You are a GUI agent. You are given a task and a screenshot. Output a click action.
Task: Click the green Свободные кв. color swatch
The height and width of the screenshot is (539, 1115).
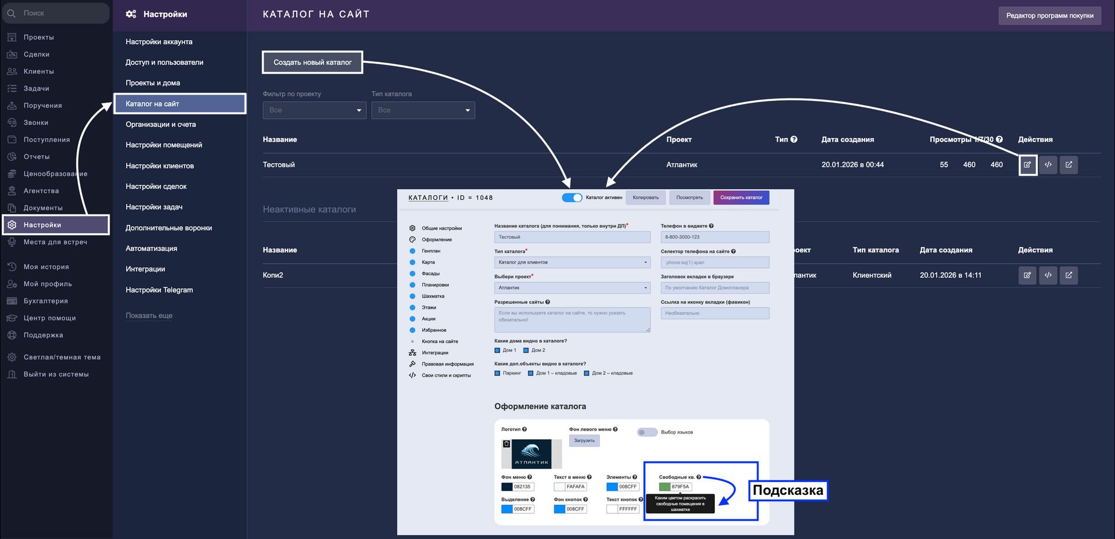point(664,487)
